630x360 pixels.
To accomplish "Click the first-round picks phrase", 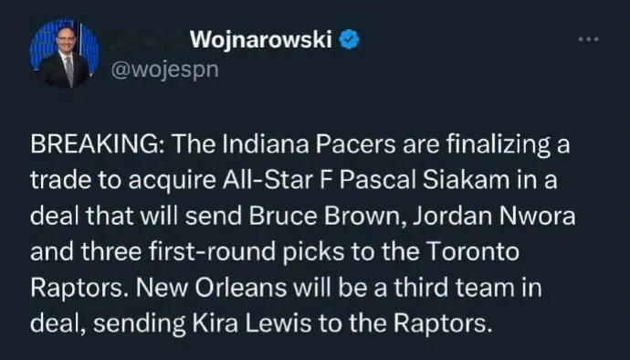I will 247,253.
